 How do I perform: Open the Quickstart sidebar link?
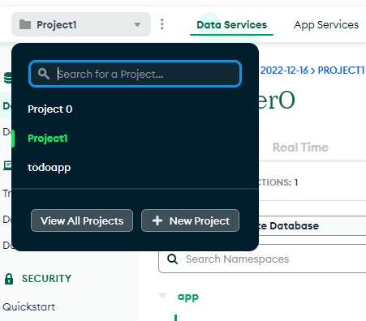(x=28, y=307)
